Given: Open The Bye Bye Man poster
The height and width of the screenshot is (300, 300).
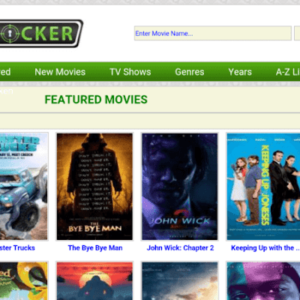Looking at the screenshot, I should pyautogui.click(x=94, y=187).
